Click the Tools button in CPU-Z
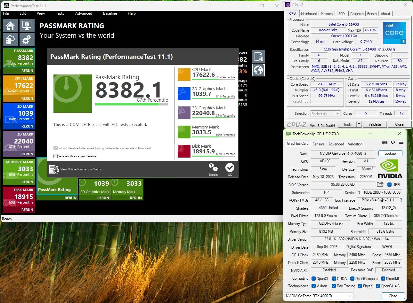413x303 pixels. (x=347, y=124)
